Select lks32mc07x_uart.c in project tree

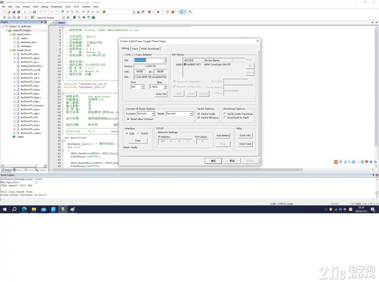pos(30,129)
